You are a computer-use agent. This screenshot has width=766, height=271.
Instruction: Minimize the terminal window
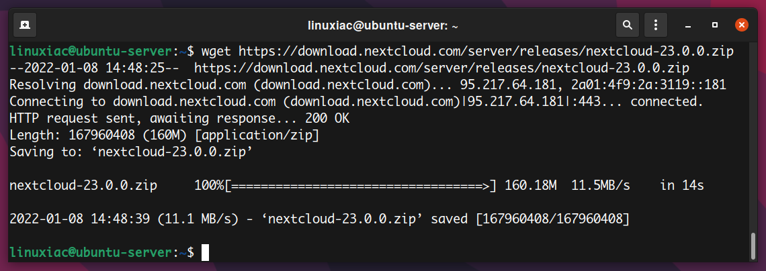[688, 25]
